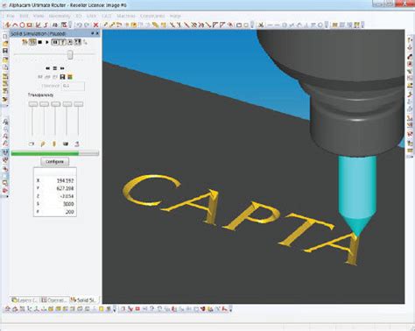Click the material transparency icon below first slider
Viewport: 415px width, 331px height.
click(x=32, y=144)
